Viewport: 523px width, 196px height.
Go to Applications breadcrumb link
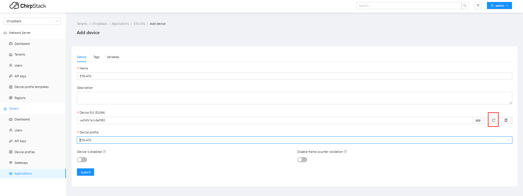click(x=120, y=24)
